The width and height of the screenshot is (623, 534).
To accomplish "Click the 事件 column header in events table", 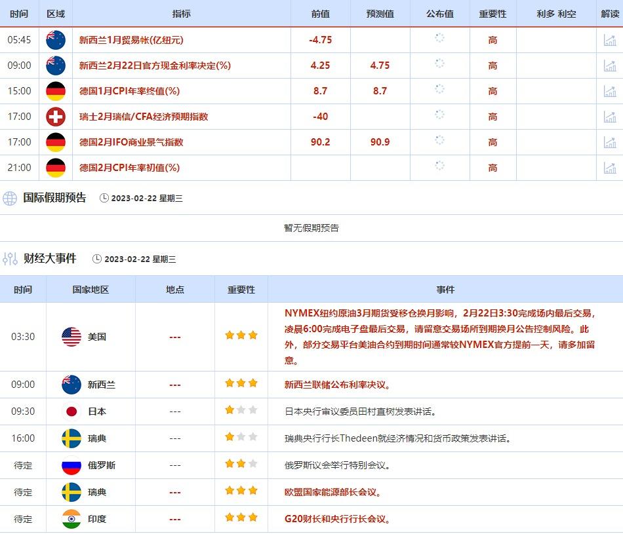I will (x=445, y=290).
